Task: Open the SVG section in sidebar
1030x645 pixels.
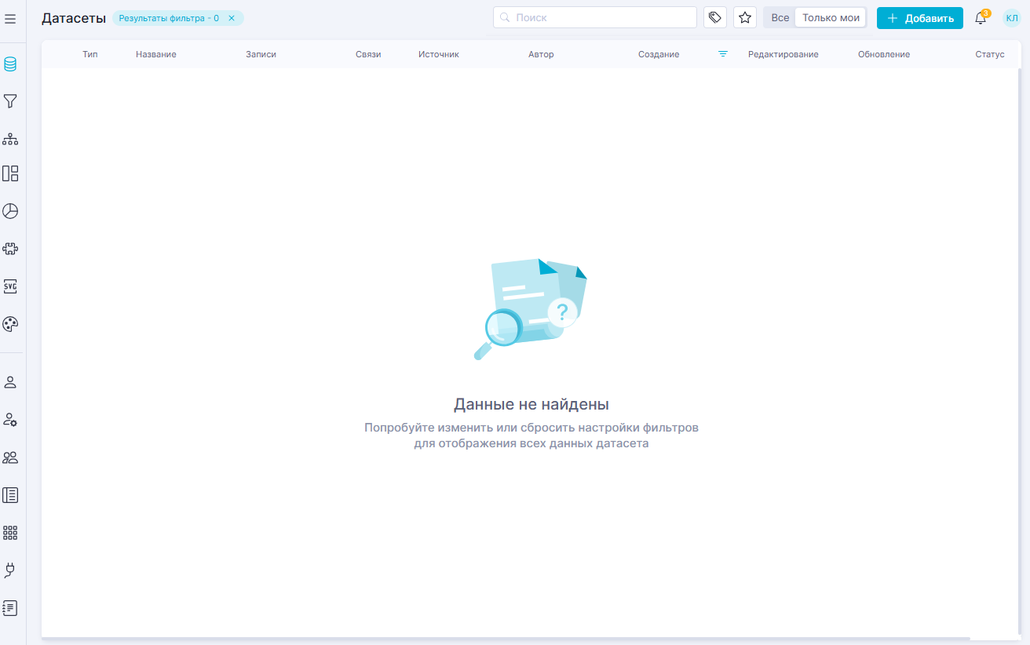Action: click(x=10, y=286)
